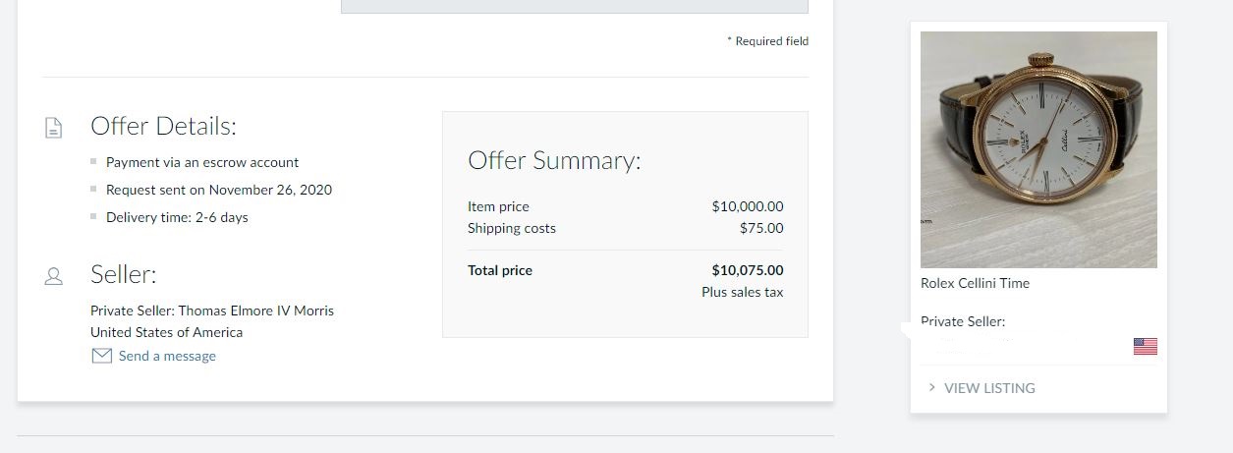This screenshot has height=453, width=1233.
Task: Click the gray text field at top
Action: pyautogui.click(x=574, y=6)
